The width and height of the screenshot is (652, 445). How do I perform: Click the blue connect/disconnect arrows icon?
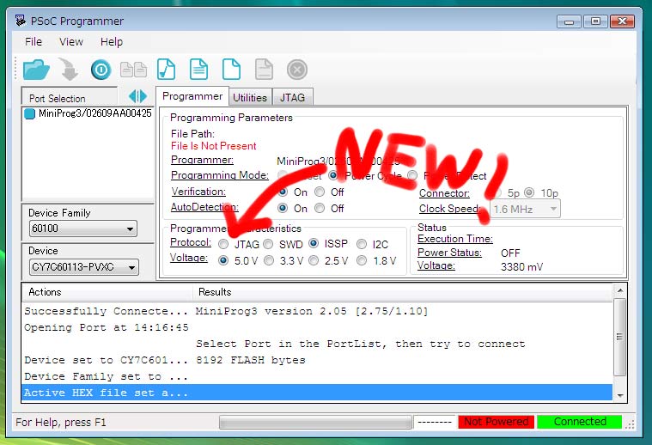(137, 96)
